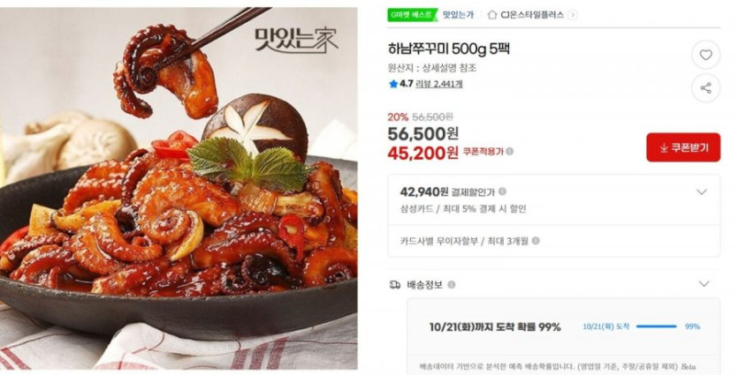Click the home icon before CJ온스타일플러스
738x375 pixels.
[492, 15]
